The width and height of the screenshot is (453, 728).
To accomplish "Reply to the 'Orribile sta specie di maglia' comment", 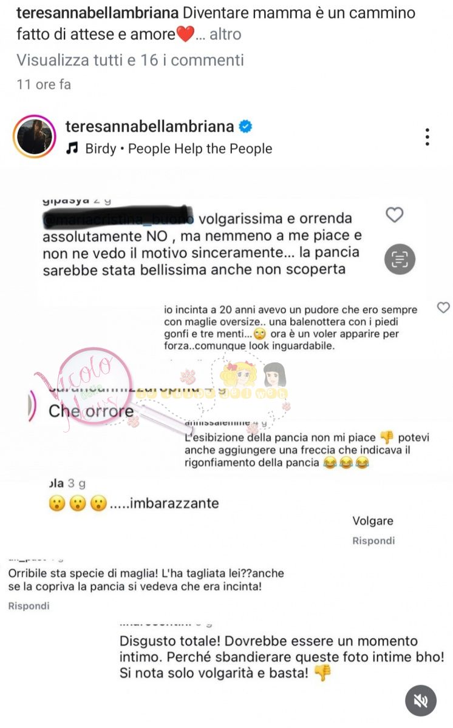I will 29,605.
